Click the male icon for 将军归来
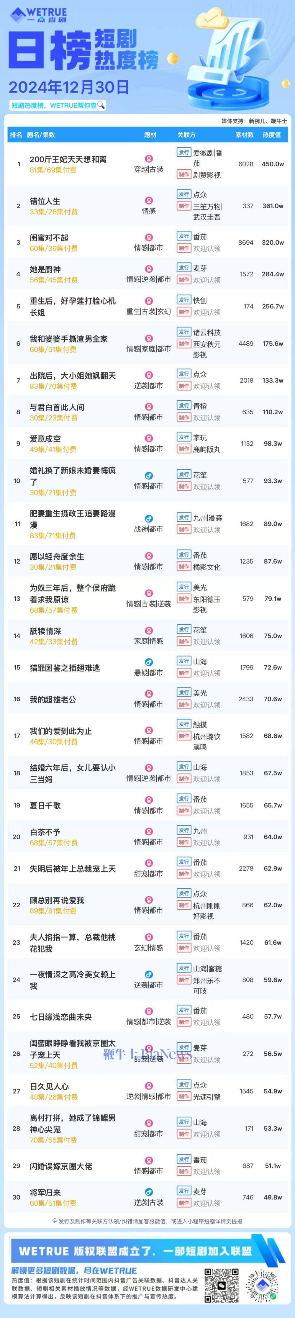Image resolution: width=295 pixels, height=1318 pixels. tap(149, 1192)
